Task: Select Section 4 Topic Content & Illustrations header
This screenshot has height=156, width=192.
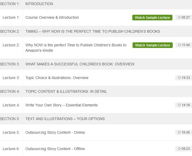Action: [x=96, y=91]
